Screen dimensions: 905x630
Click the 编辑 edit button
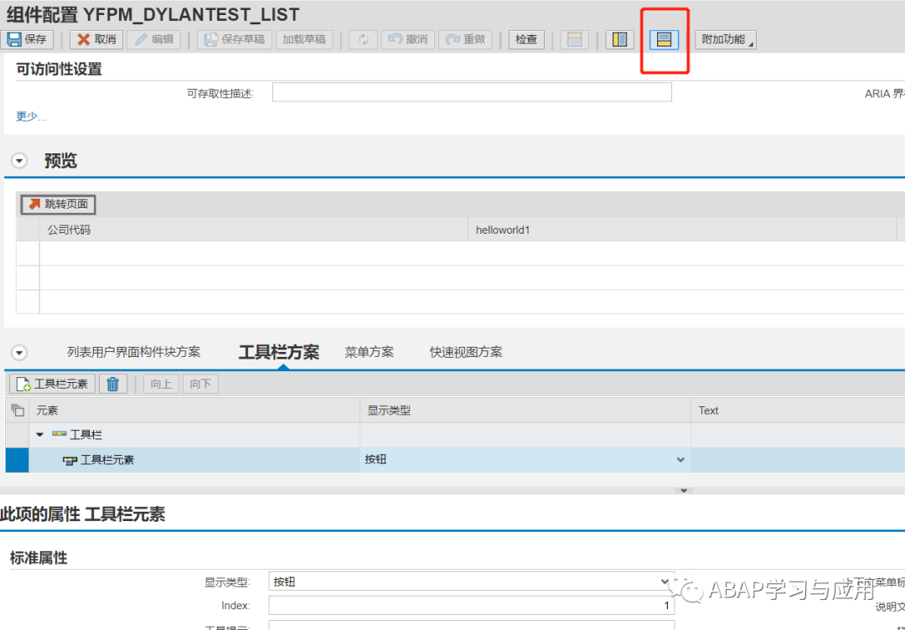click(153, 39)
